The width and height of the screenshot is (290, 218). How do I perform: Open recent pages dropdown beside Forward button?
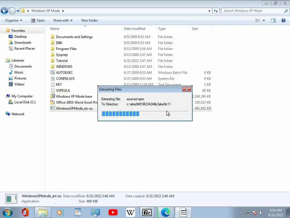pos(18,11)
